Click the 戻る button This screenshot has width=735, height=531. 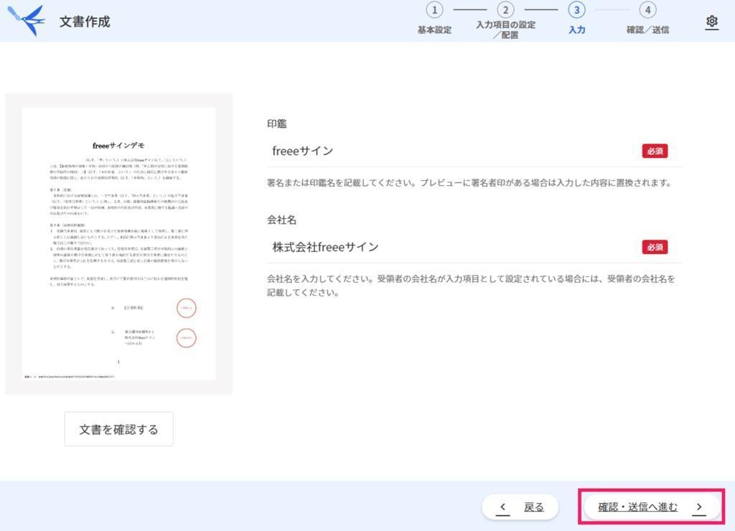point(520,507)
